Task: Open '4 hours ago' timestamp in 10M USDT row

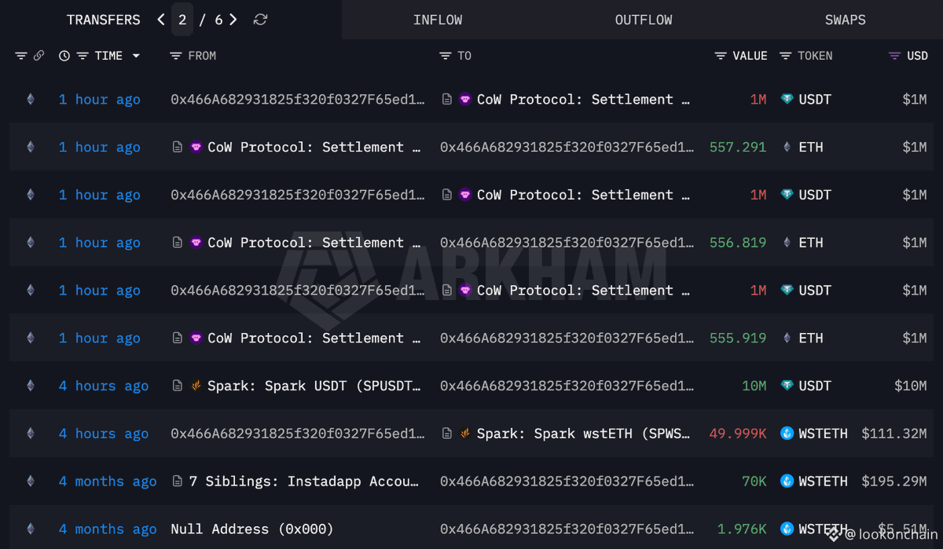Action: [x=104, y=386]
